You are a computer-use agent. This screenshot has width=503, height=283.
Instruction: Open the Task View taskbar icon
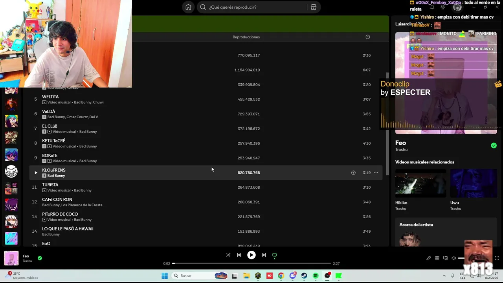(234, 276)
